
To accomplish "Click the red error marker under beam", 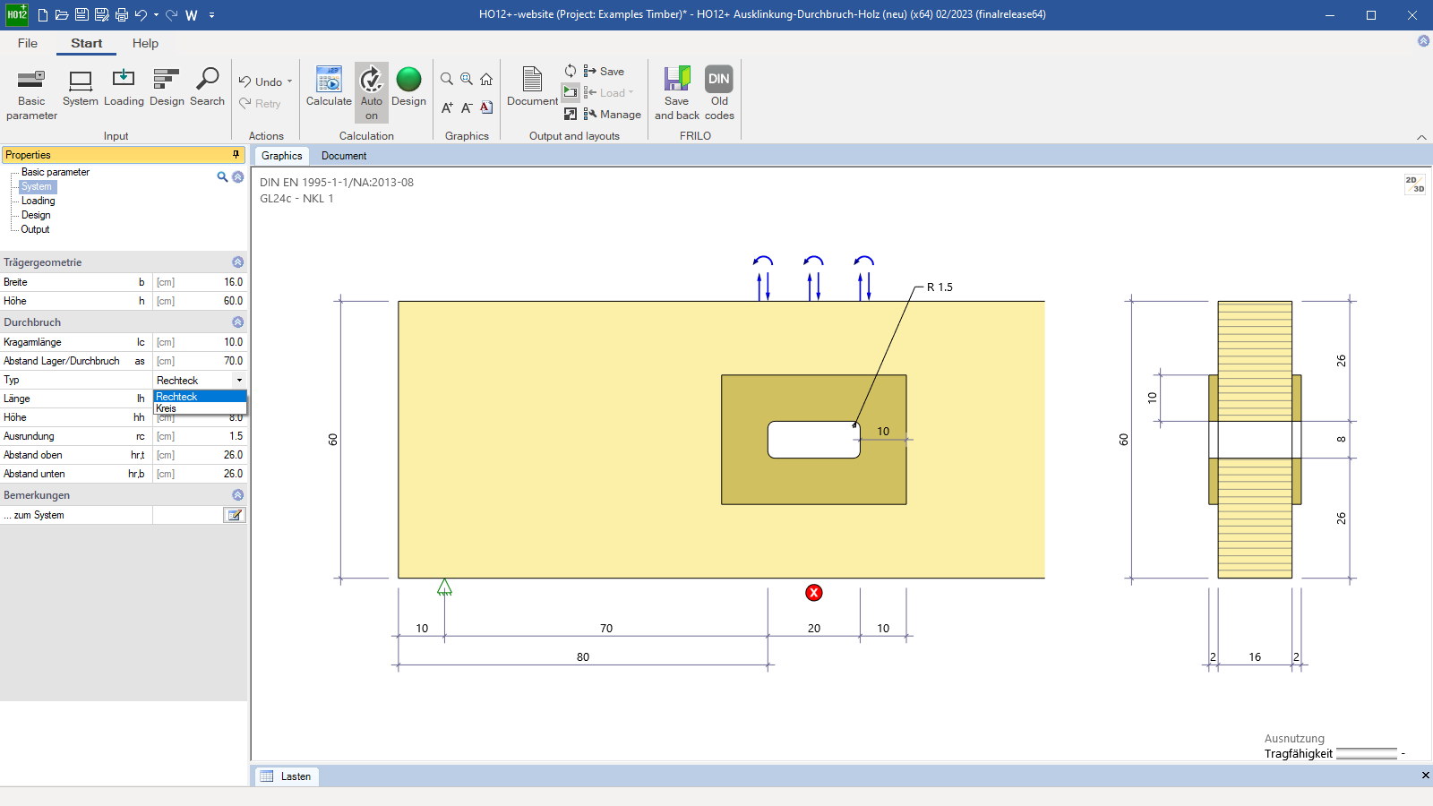I will tap(814, 593).
